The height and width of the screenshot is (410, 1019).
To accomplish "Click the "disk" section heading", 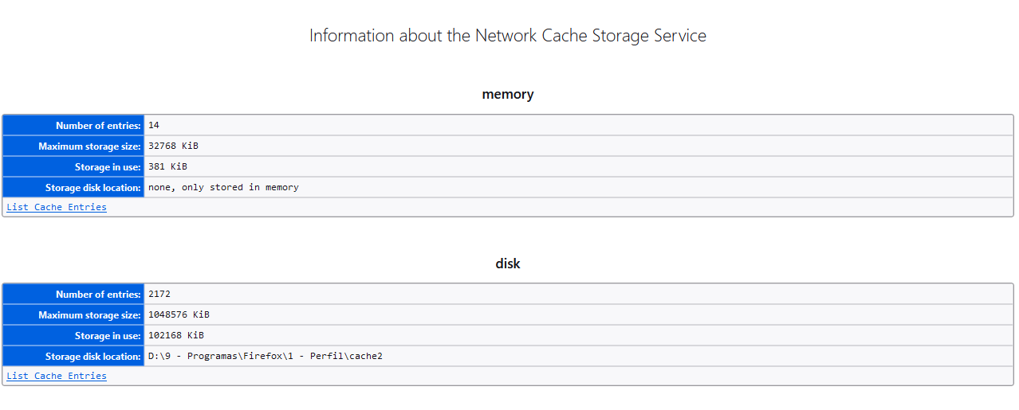I will (508, 264).
